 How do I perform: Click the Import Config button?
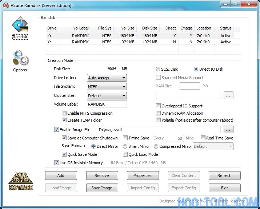(143, 188)
